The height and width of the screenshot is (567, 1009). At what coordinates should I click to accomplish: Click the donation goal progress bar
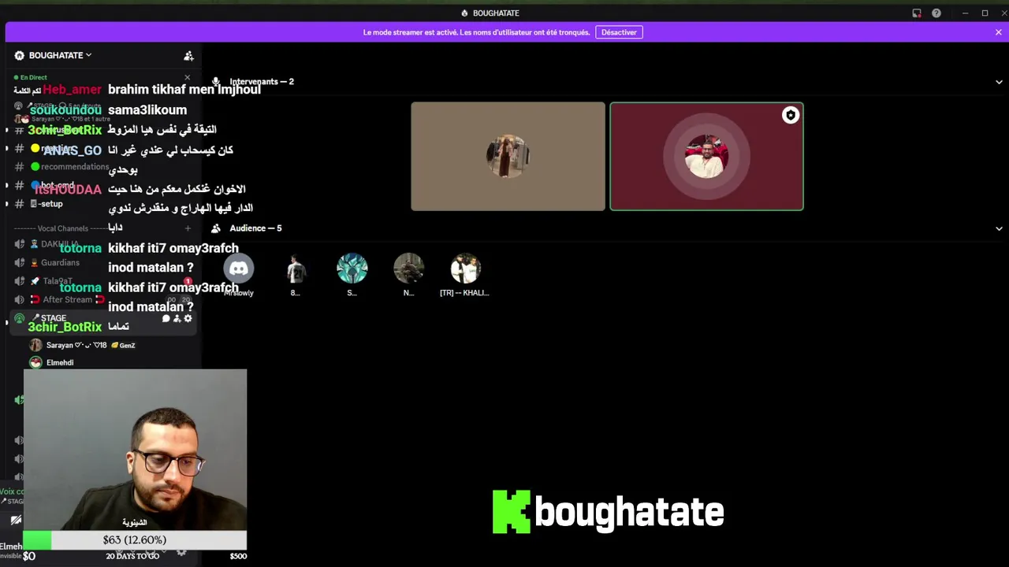135,540
